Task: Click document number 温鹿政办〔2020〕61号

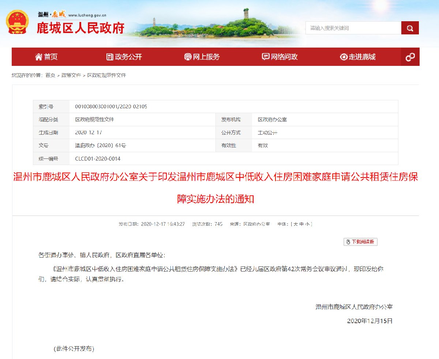Action: (101, 146)
